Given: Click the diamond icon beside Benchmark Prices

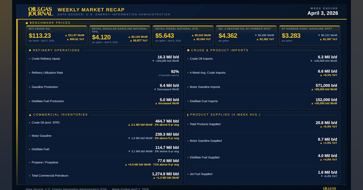Looking at the screenshot, I should (x=27, y=23).
